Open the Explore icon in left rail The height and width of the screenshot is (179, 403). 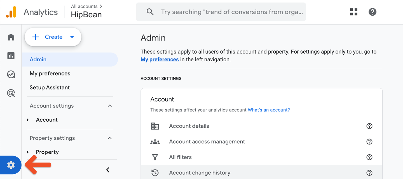coord(11,74)
